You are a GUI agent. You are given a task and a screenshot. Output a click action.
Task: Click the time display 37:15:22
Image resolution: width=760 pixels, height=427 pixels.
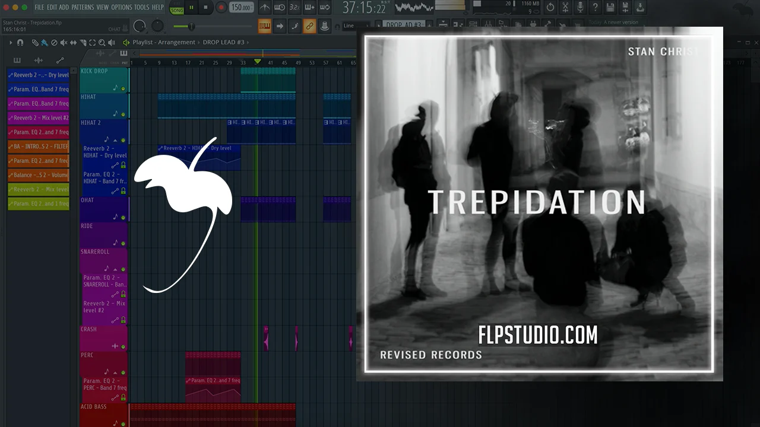(364, 8)
